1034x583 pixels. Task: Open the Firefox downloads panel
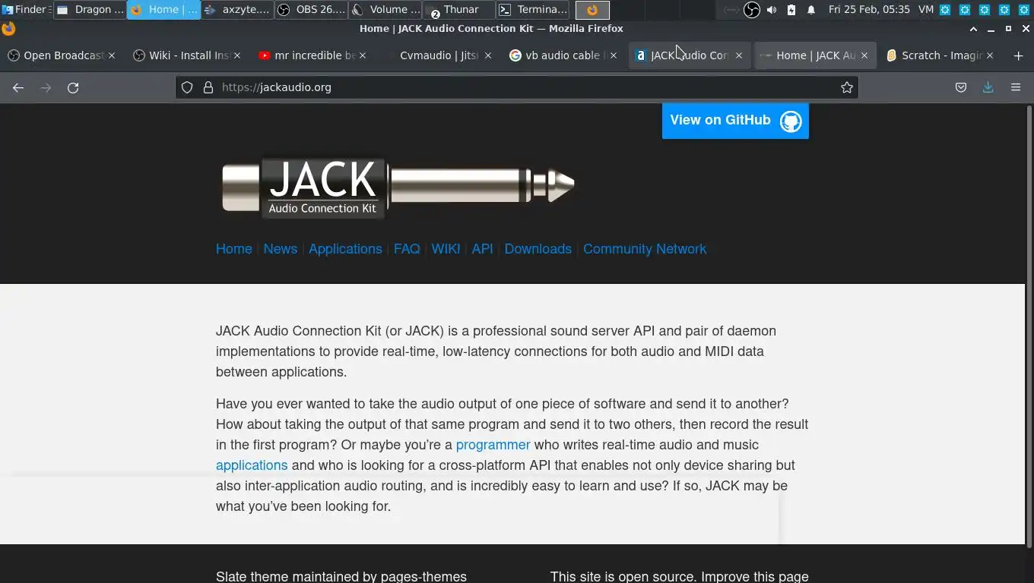(988, 87)
